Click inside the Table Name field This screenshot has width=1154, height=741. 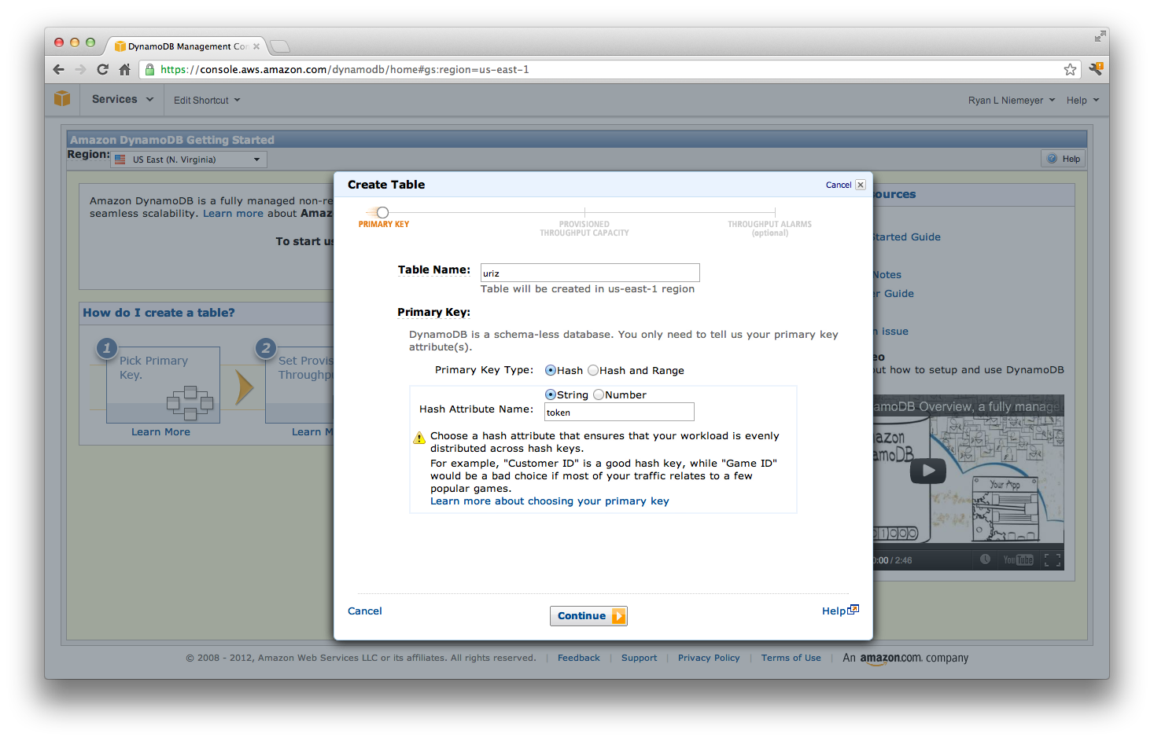point(589,272)
